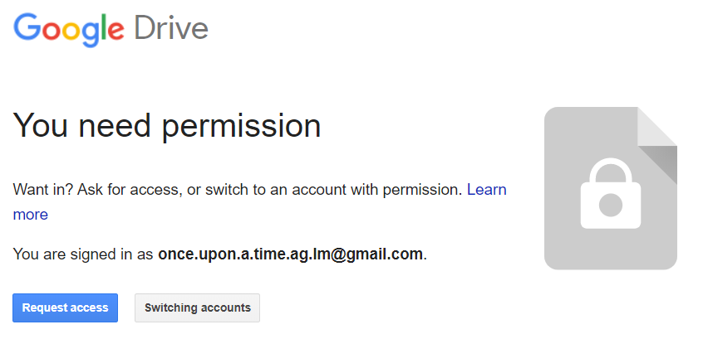This screenshot has height=339, width=708.
Task: Click the gray Drive text in logo
Action: 171,27
